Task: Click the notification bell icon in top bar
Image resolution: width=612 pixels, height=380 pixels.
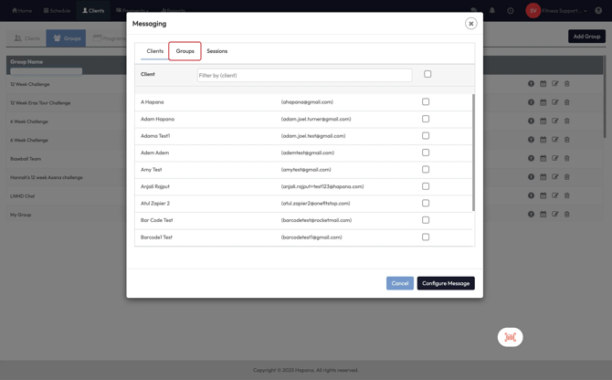Action: 491,11
